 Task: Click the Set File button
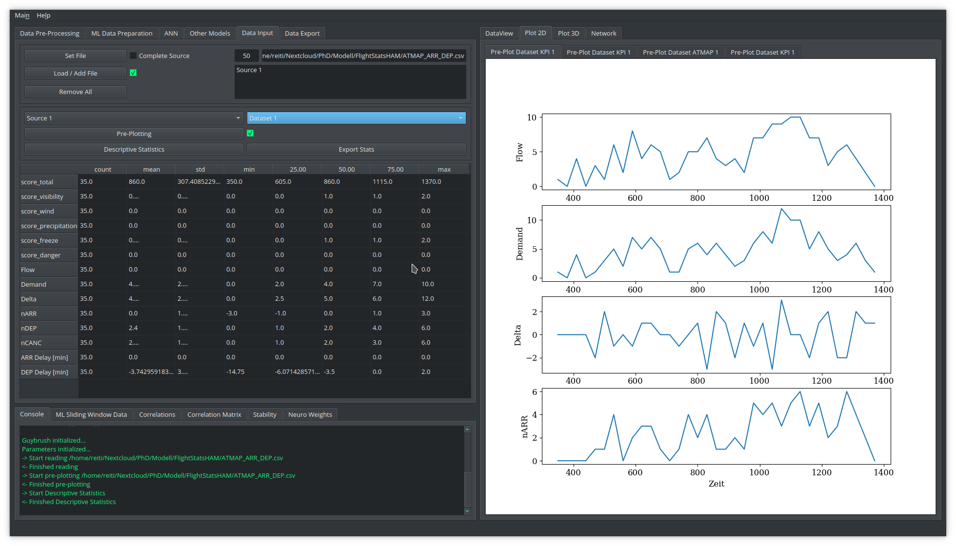click(76, 56)
